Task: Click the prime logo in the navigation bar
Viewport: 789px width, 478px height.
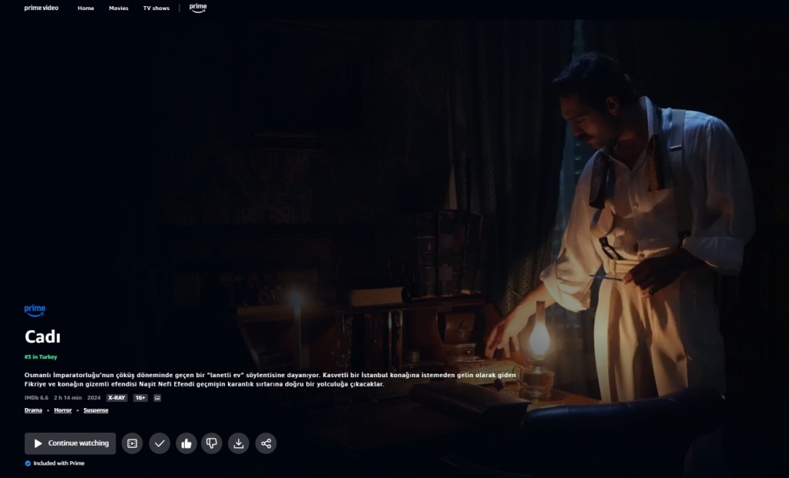Action: 197,8
